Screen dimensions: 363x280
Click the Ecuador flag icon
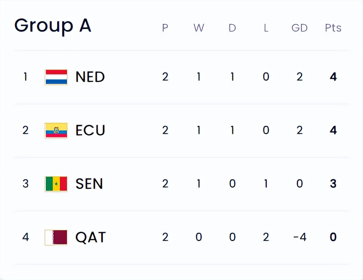(x=56, y=130)
